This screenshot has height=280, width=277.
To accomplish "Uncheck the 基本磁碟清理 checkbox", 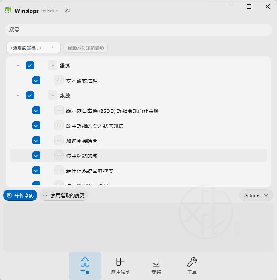I will (x=36, y=80).
